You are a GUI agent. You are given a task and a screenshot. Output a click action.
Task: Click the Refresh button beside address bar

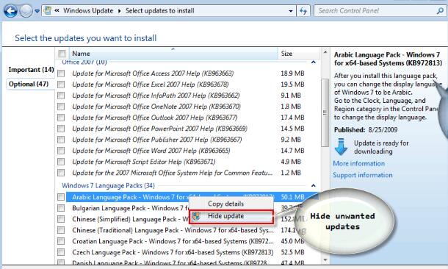(x=303, y=11)
